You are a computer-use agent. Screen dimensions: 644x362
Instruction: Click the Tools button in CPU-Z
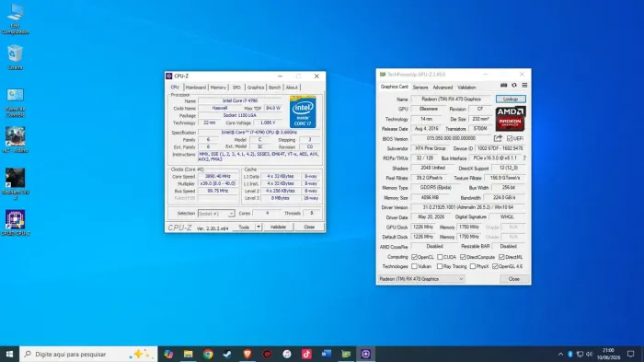coord(244,227)
